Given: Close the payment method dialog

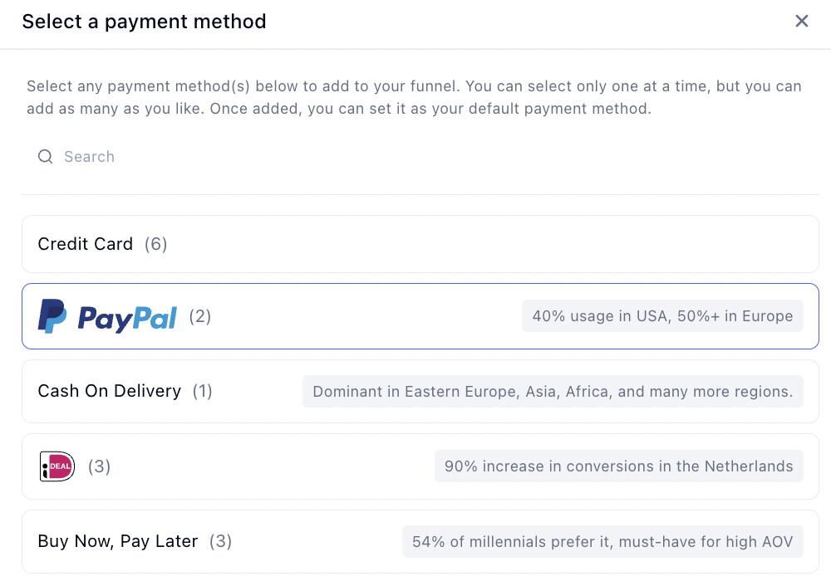Looking at the screenshot, I should (x=801, y=22).
